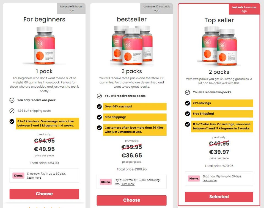Click the 'Last sale 9 minutes ago' red badge
Screen dimensions: 264x208
[244, 9]
